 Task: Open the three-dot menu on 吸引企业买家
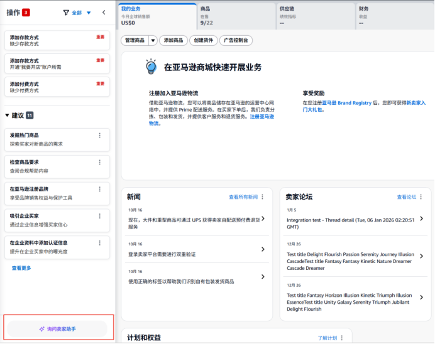(x=100, y=216)
